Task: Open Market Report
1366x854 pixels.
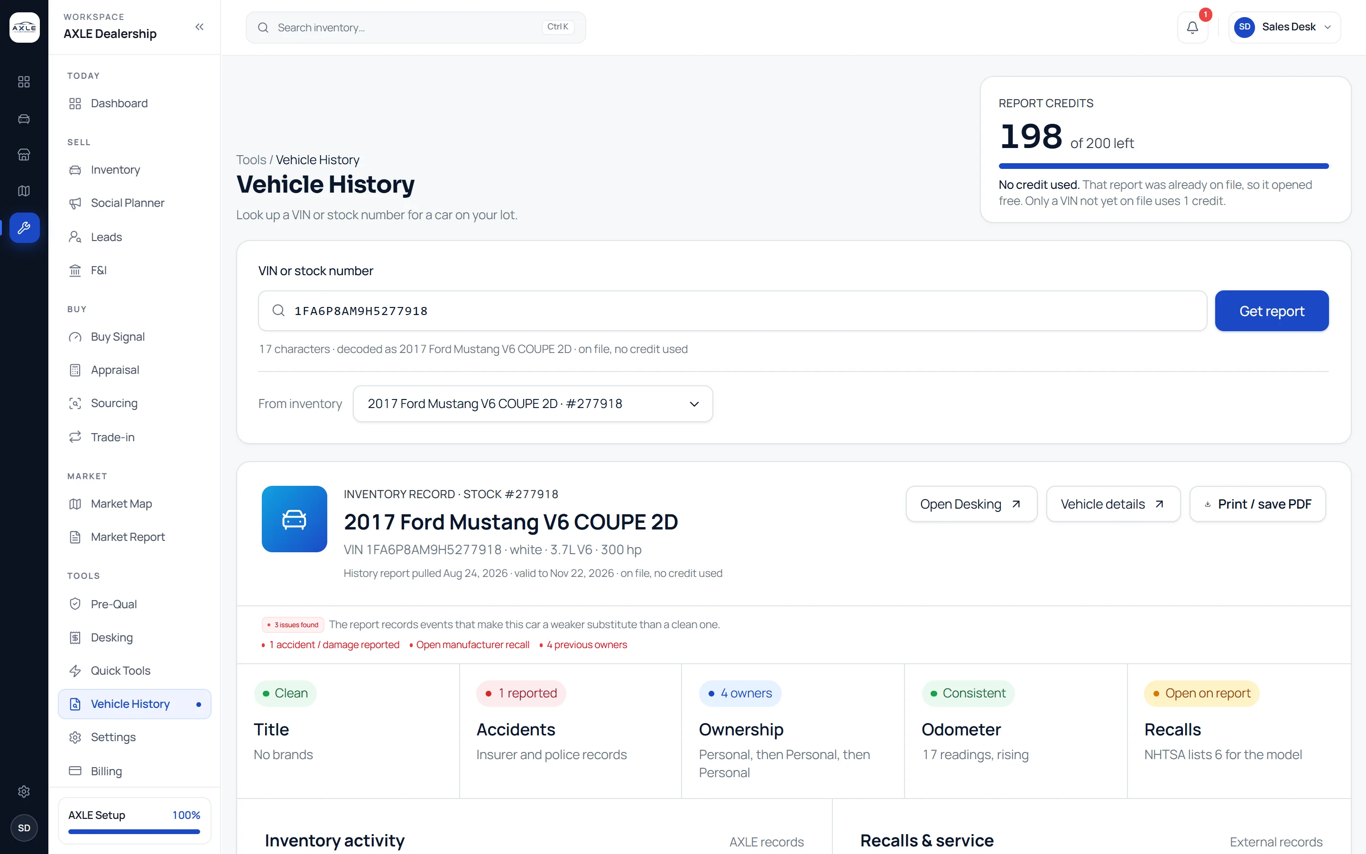Action: [x=134, y=537]
